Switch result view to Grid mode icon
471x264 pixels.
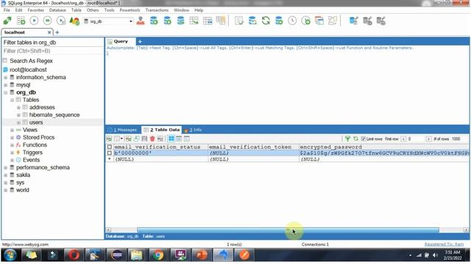(171, 139)
